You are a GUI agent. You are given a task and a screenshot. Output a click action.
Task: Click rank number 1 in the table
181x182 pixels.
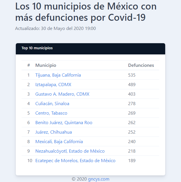(x=28, y=75)
